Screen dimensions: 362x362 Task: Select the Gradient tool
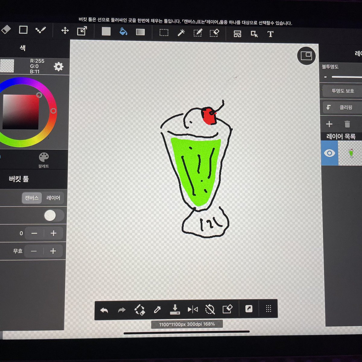140,32
